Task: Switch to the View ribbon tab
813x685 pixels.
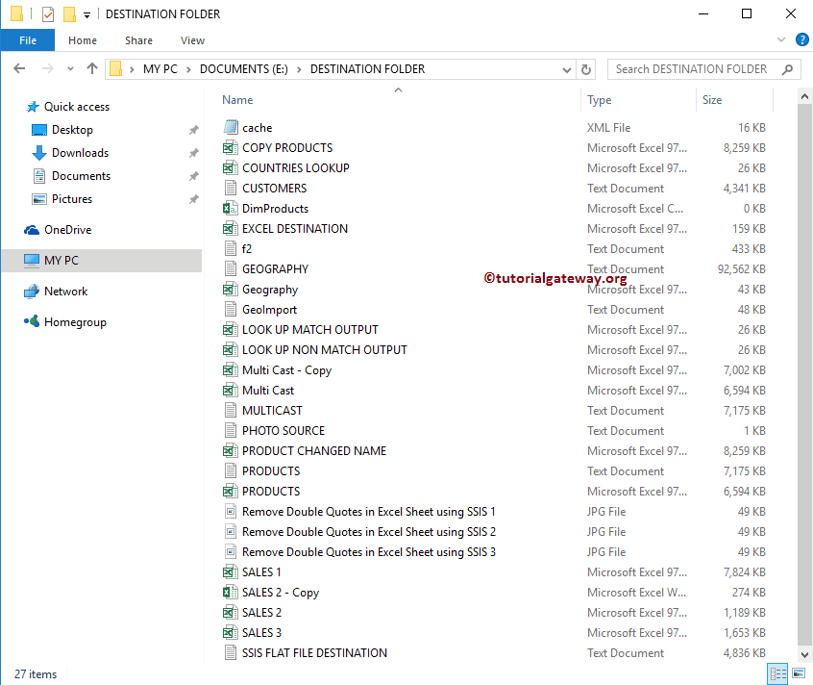Action: [x=192, y=40]
